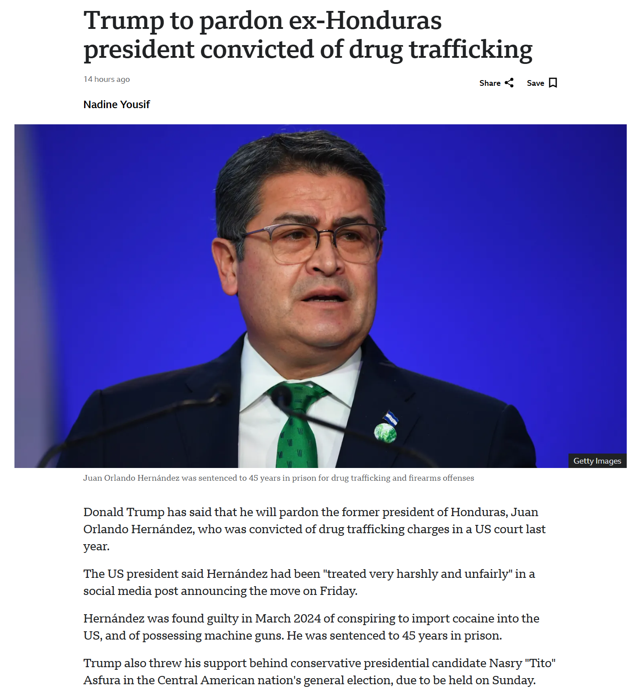Click the photo caption about 45 years
Viewport: 639px width, 693px height.
[279, 478]
